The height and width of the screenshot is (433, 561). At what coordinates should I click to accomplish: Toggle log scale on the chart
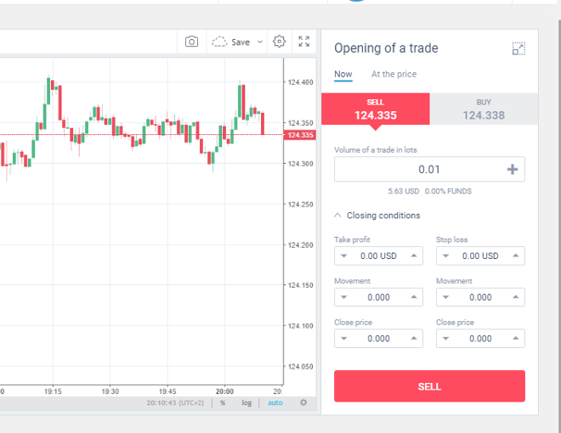246,402
